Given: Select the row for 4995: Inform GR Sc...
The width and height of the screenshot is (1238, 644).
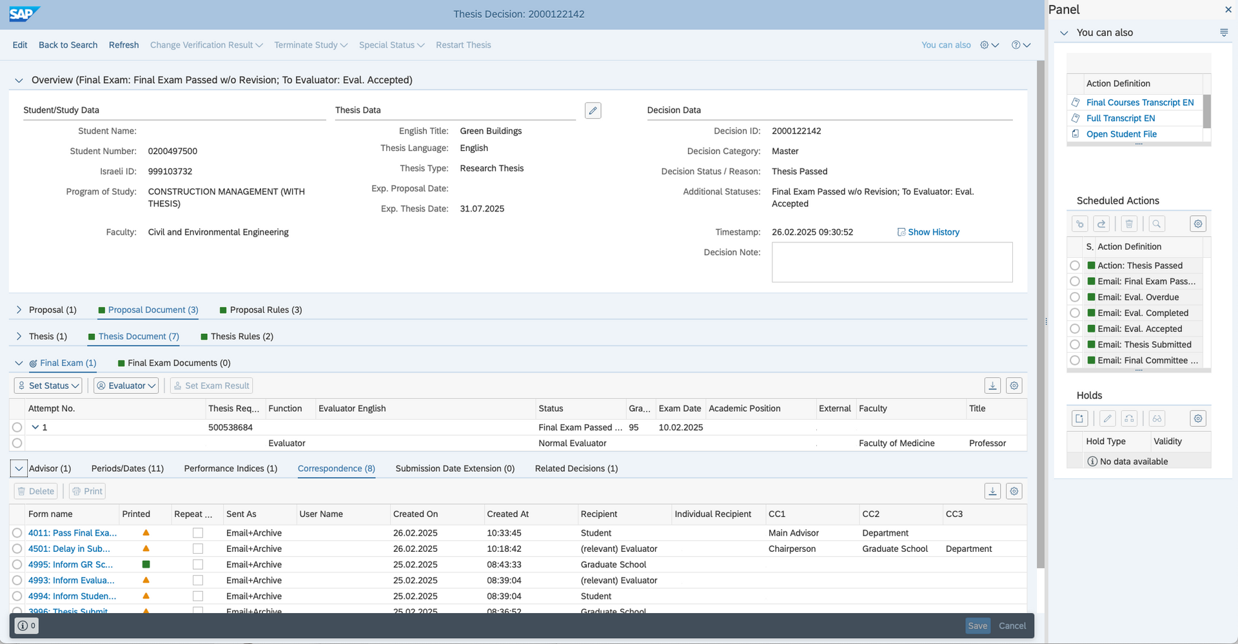Looking at the screenshot, I should [17, 565].
